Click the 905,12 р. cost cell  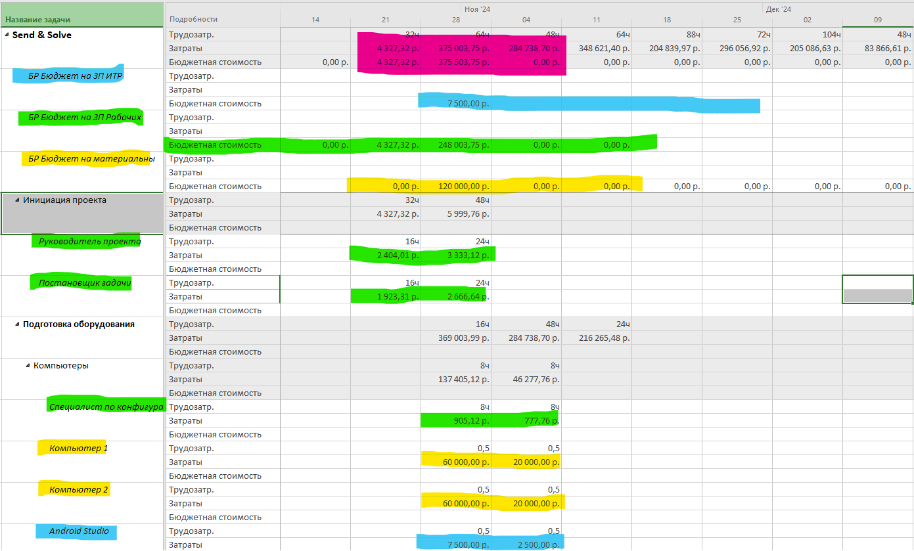[x=456, y=421]
